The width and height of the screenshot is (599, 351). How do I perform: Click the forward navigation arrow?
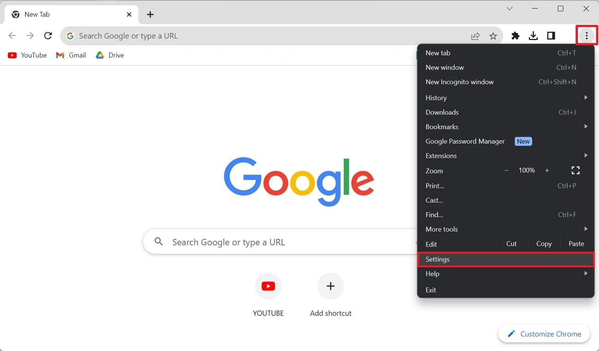30,36
